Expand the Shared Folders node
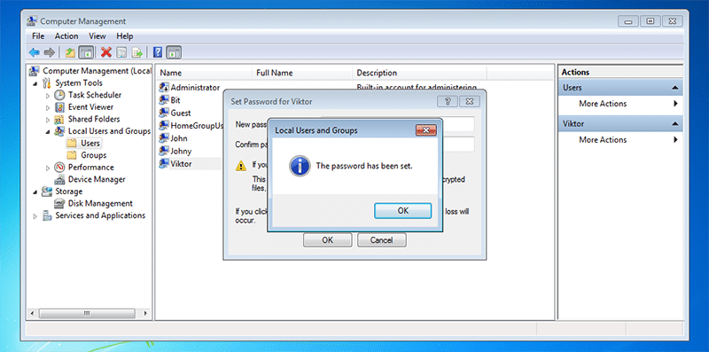 pos(49,120)
